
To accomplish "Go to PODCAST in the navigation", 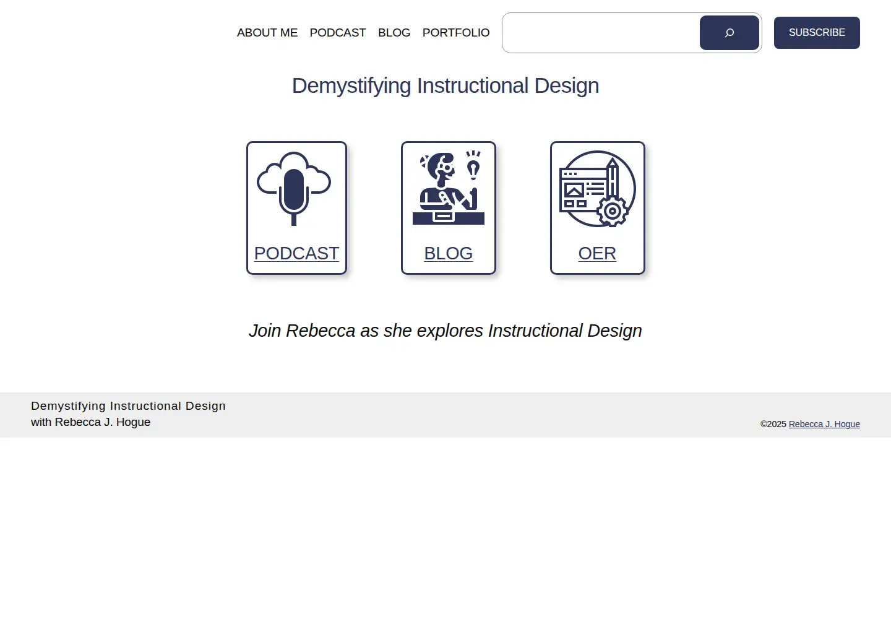I will [338, 33].
